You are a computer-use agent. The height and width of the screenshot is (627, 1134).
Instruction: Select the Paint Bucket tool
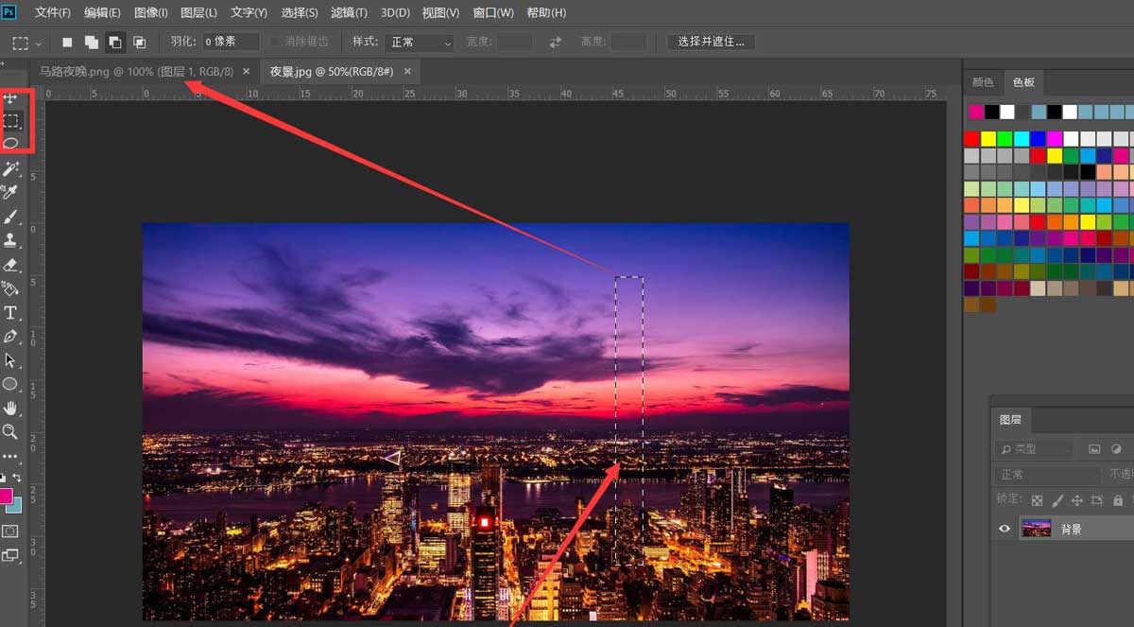(x=11, y=288)
